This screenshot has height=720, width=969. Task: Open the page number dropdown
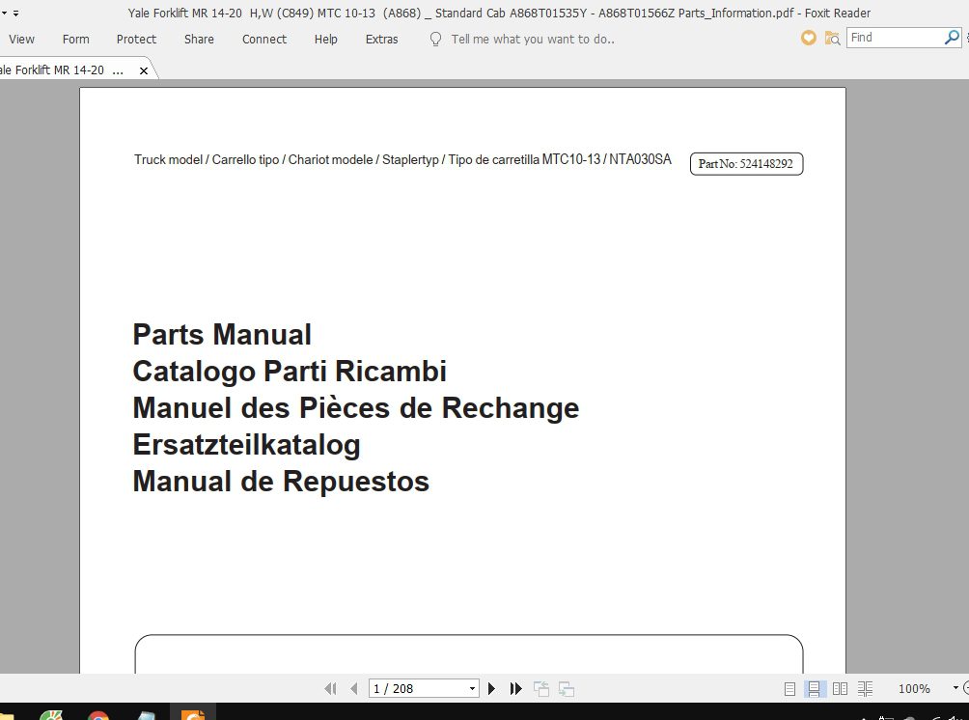tap(472, 688)
